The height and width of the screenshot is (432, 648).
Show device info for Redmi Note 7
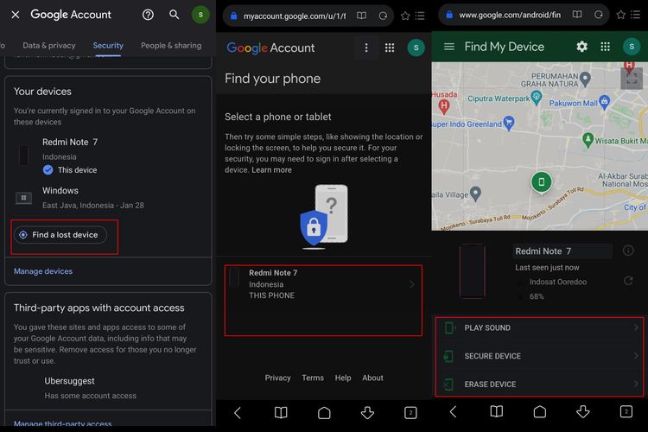click(x=628, y=251)
